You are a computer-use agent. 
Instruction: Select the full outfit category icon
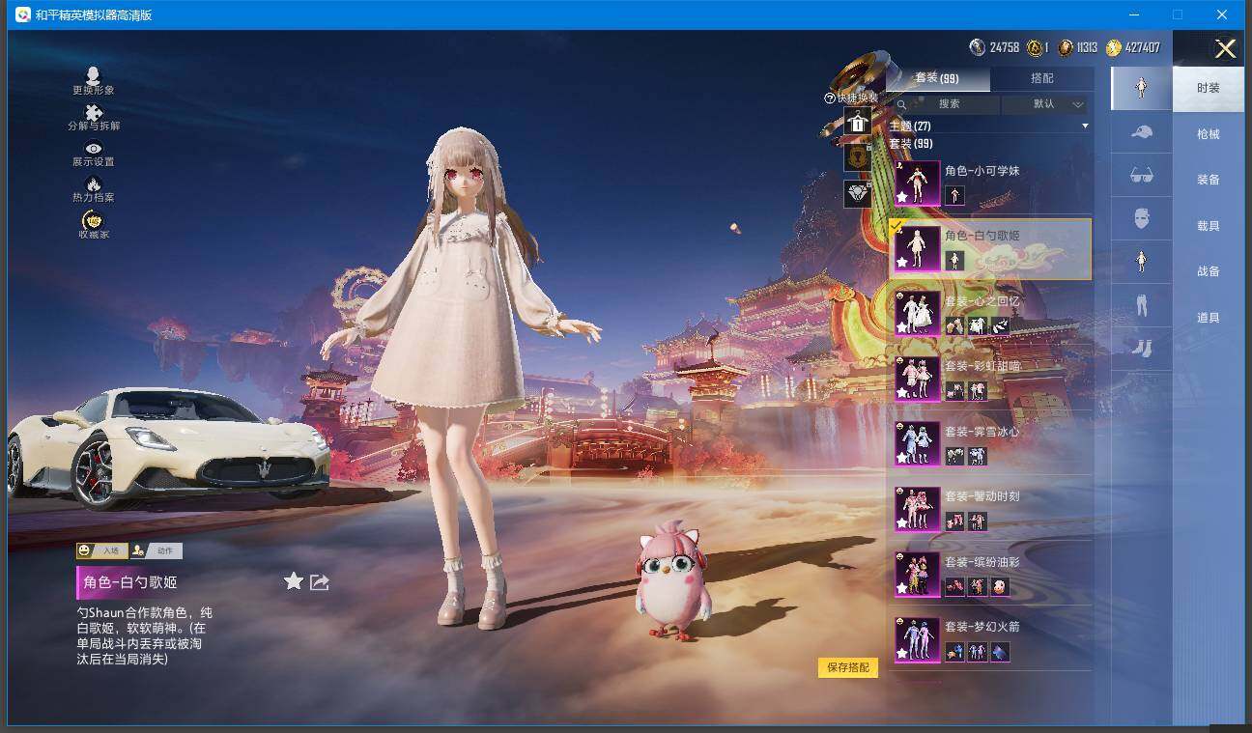click(x=1141, y=88)
